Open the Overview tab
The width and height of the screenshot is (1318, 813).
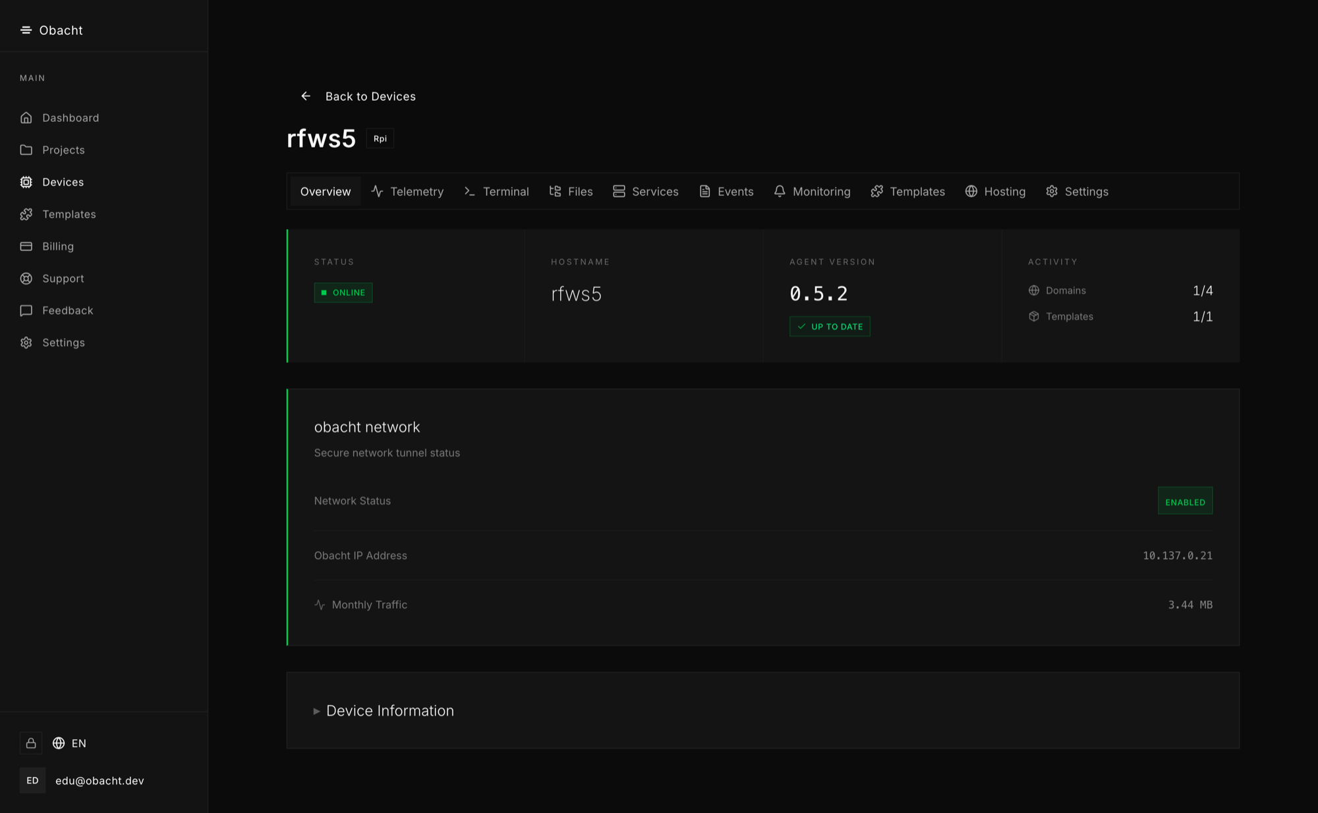pos(326,192)
